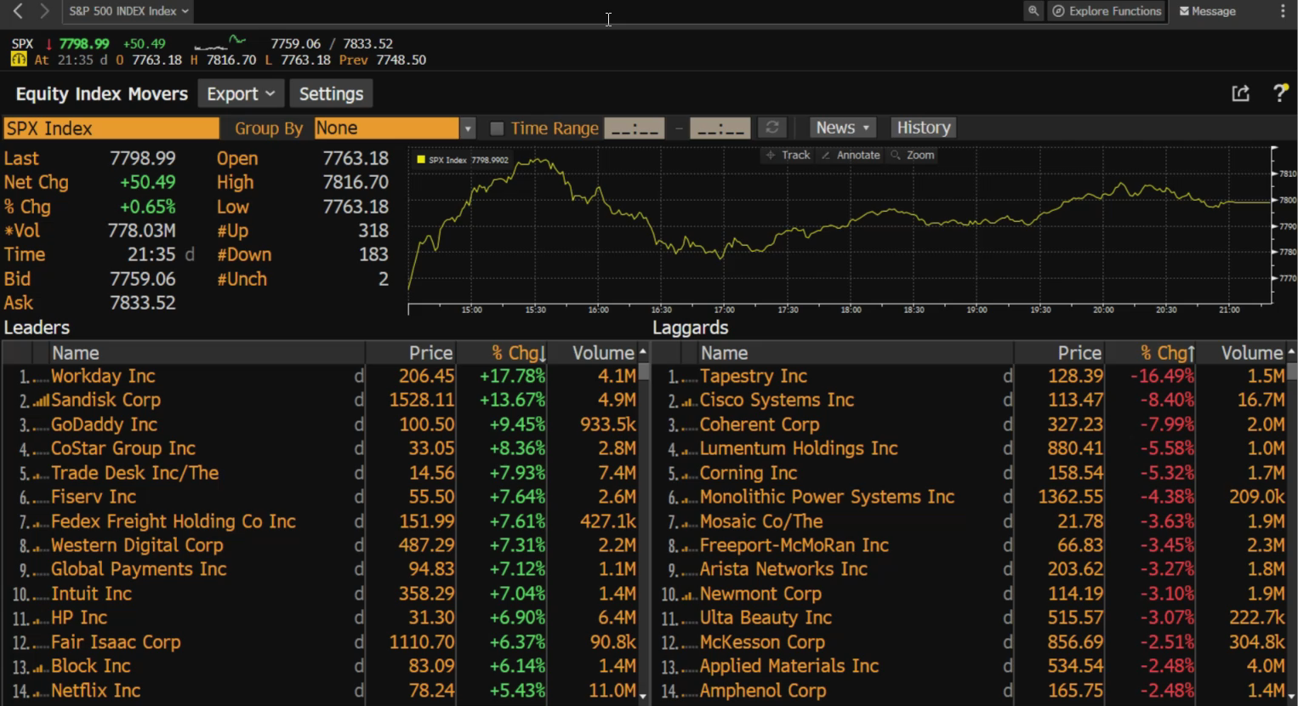Enable the Time Range checkbox
The width and height of the screenshot is (1298, 706).
(498, 128)
